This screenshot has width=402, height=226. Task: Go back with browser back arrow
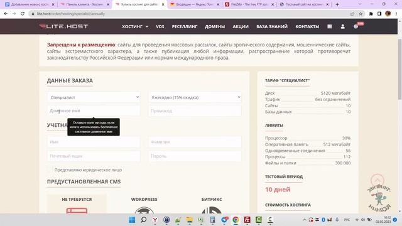pos(6,14)
